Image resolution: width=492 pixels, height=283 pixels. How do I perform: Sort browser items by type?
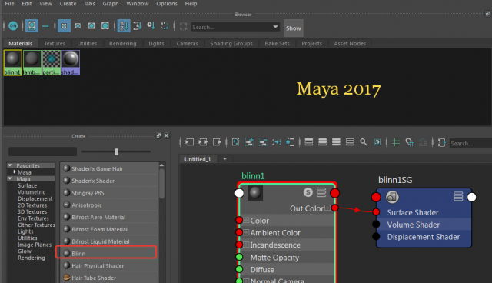[x=137, y=25]
